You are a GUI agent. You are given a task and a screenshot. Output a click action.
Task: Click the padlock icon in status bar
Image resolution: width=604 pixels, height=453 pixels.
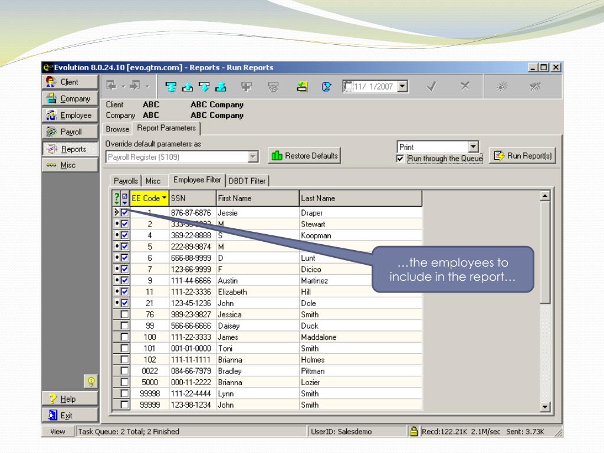pos(413,431)
